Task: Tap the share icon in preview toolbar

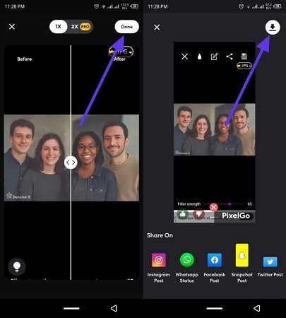Action: pyautogui.click(x=230, y=57)
